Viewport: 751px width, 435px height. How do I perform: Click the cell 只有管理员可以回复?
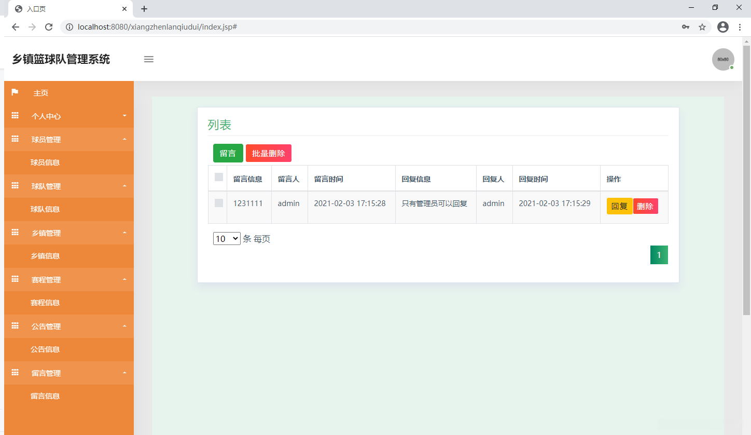[435, 203]
